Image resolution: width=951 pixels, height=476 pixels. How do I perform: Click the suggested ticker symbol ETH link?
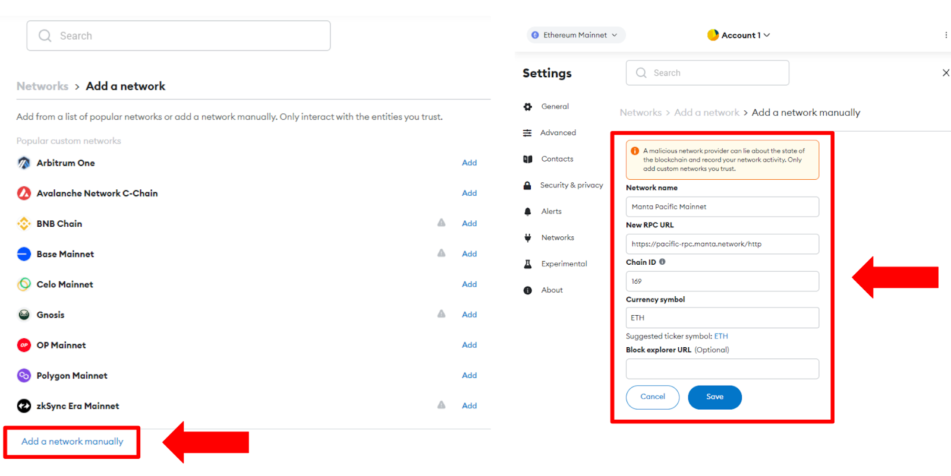point(721,336)
